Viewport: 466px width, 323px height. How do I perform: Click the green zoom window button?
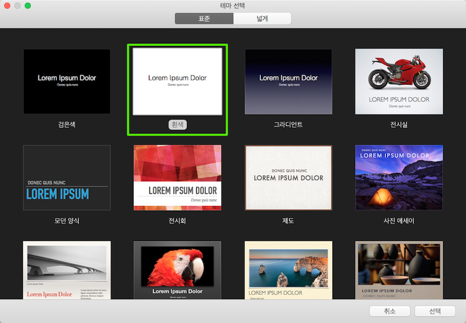tap(28, 6)
